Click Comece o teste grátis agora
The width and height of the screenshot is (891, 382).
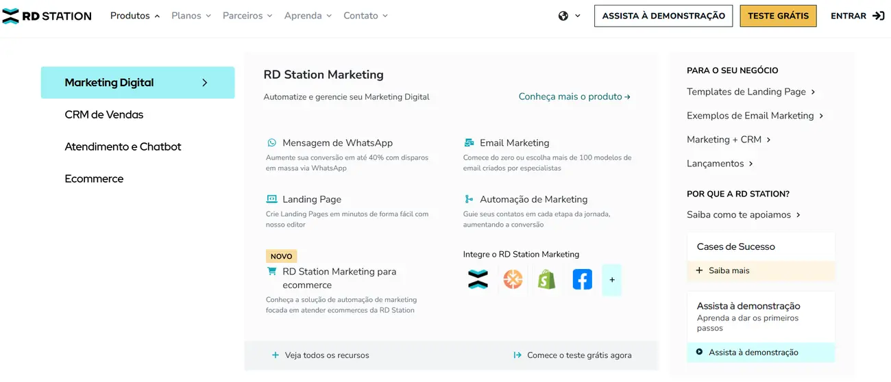click(579, 355)
